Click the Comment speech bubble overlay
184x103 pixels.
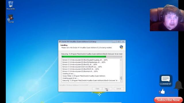tap(166, 80)
